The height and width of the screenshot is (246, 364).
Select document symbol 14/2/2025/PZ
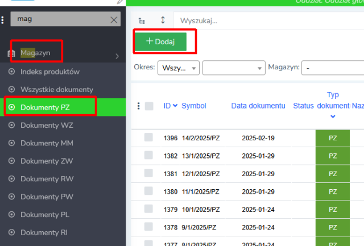coord(201,138)
